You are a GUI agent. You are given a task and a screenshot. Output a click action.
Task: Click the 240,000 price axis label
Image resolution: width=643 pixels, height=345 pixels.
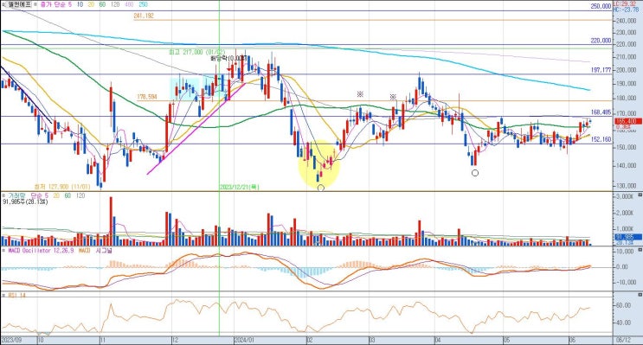(x=627, y=21)
